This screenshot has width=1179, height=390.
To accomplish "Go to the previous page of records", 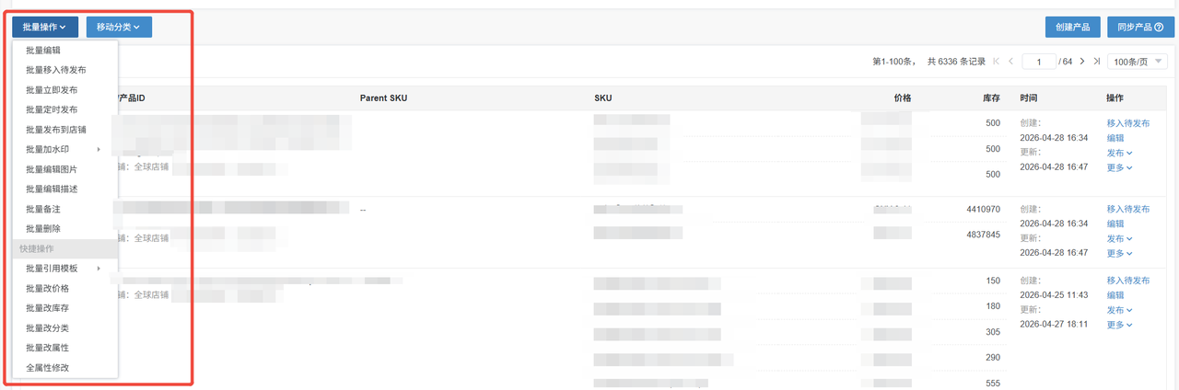I will point(1010,62).
